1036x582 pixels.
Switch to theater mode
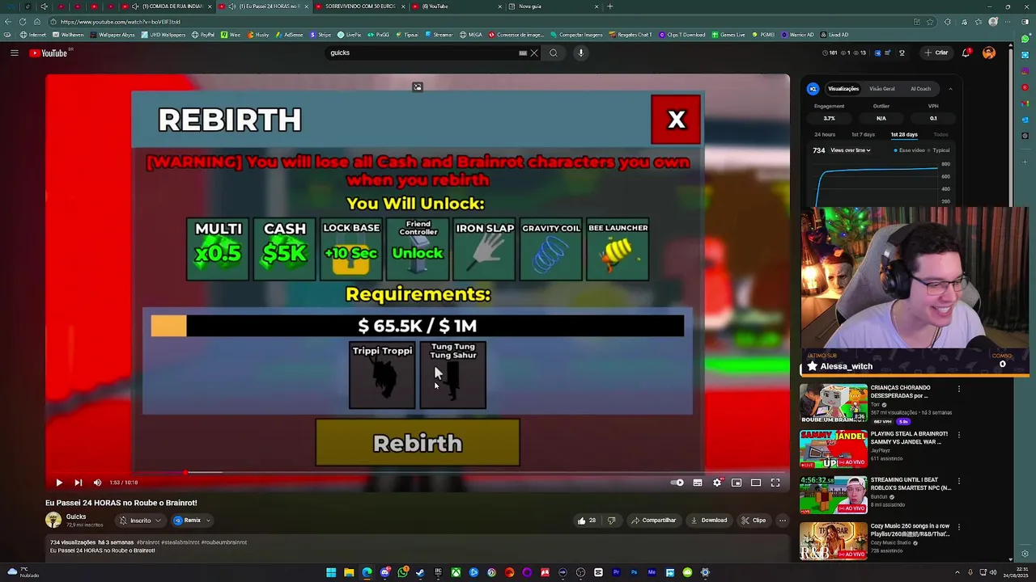click(x=756, y=483)
